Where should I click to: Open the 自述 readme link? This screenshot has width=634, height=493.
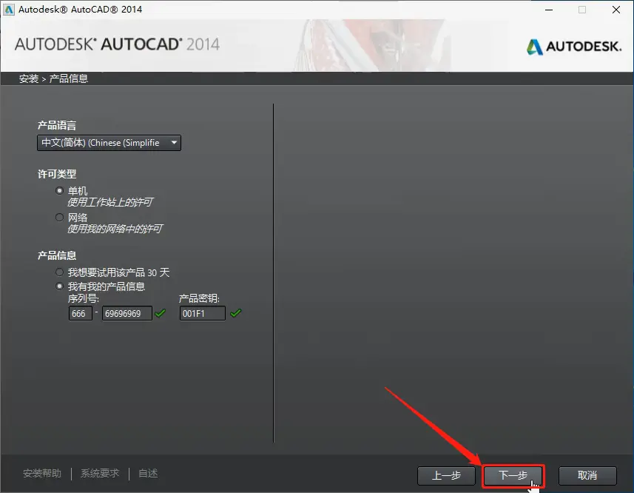[148, 473]
